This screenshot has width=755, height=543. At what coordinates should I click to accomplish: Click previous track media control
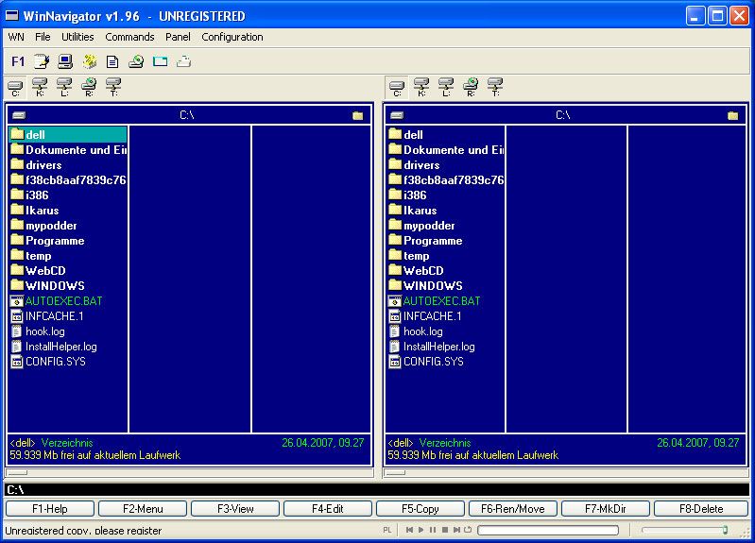pos(409,530)
